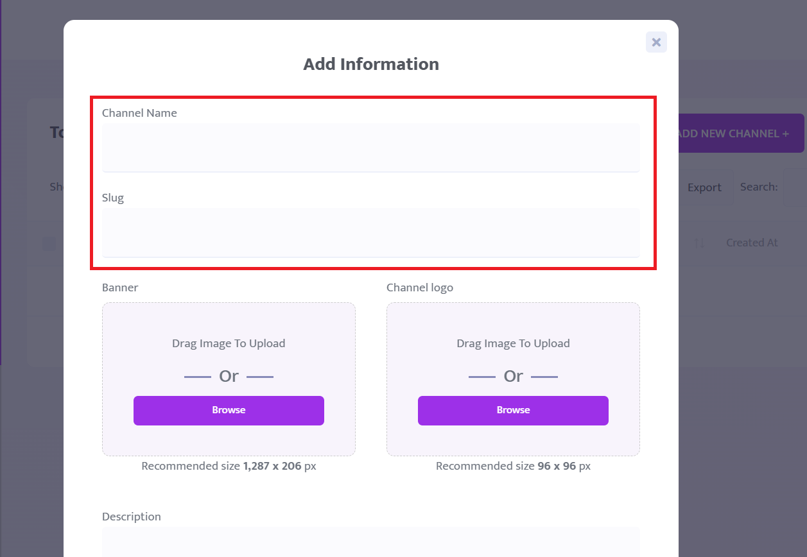Image resolution: width=807 pixels, height=557 pixels.
Task: Click into the Description text area
Action: click(370, 542)
